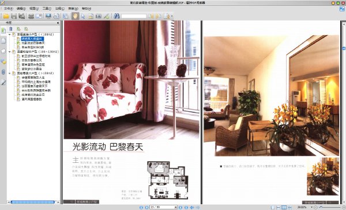Viewport: 346px width, 210px height.
Task: Go to the previous page button
Action: [x=146, y=207]
